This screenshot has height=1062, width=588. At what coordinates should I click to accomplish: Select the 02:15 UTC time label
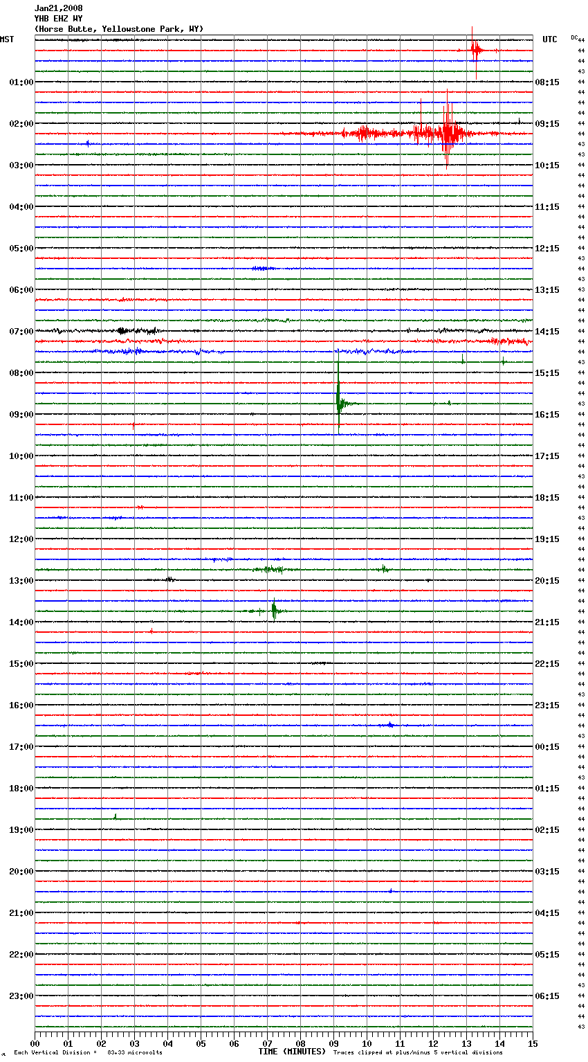(x=547, y=830)
